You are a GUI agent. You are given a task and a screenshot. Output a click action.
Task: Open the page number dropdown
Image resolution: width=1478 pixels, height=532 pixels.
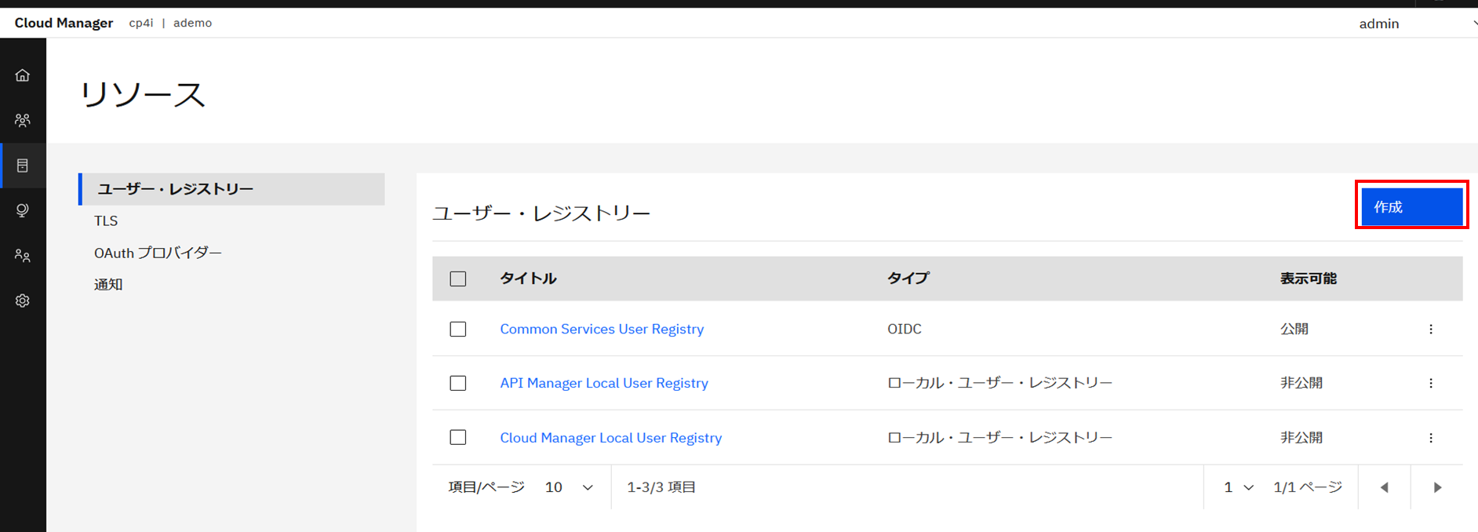(x=1239, y=487)
